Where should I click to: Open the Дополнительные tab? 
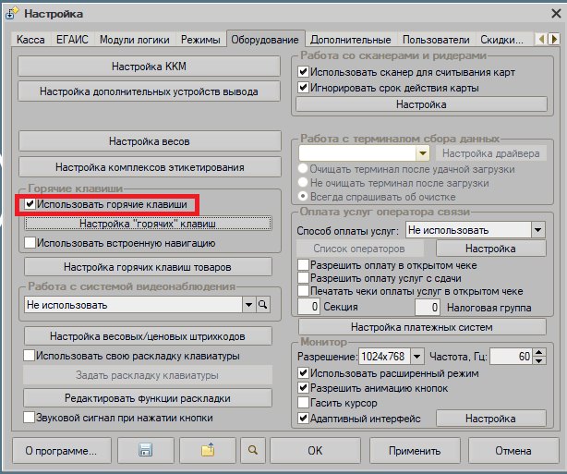coord(351,40)
